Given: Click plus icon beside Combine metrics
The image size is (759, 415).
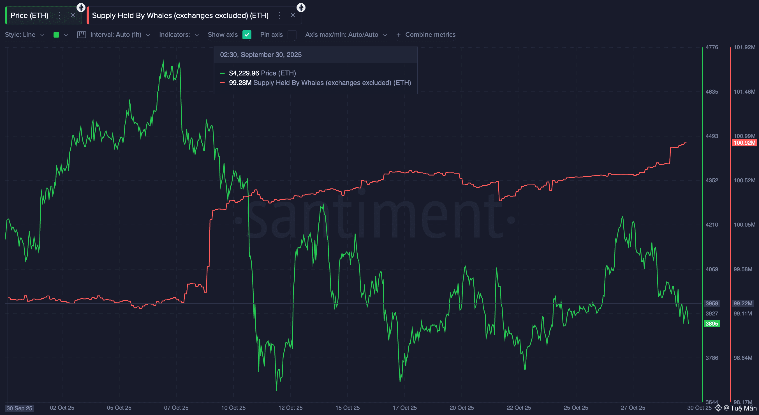Looking at the screenshot, I should [398, 35].
